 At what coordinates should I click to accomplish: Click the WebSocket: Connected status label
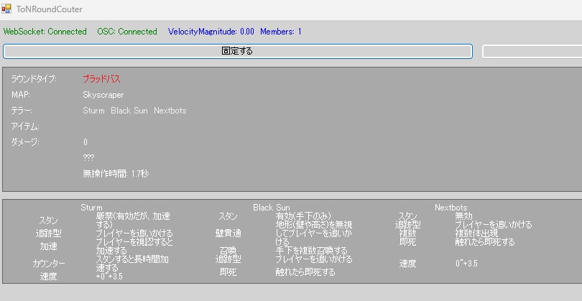pyautogui.click(x=45, y=32)
